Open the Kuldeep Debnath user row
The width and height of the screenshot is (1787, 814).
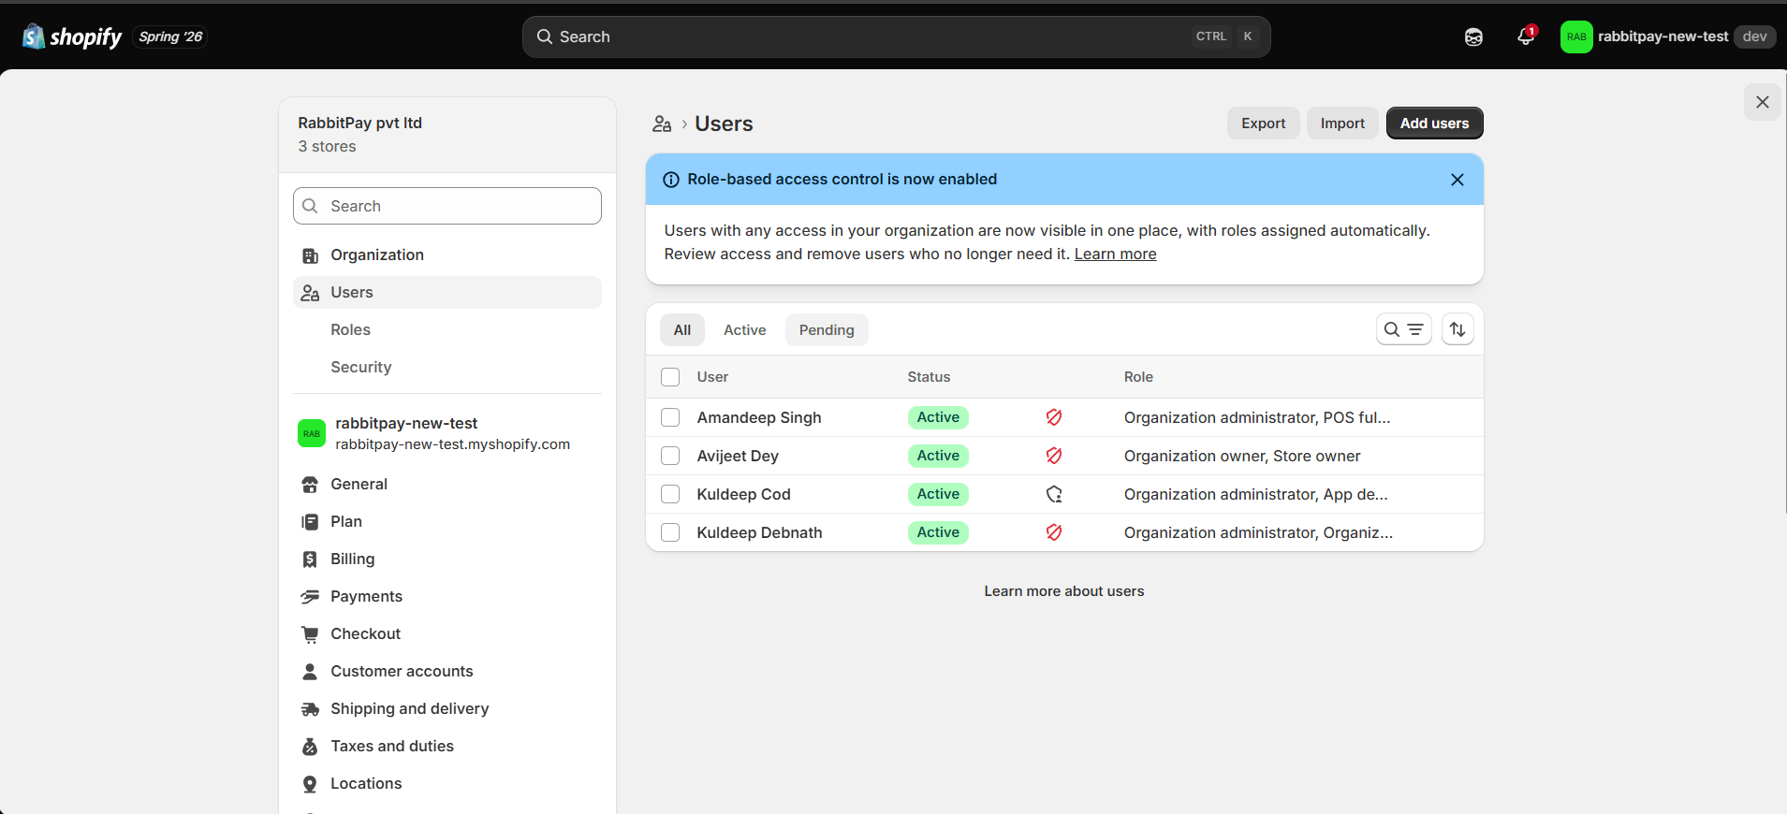[x=1064, y=532]
